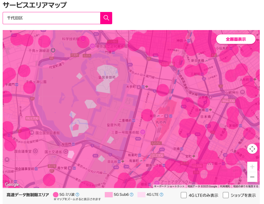264x204 pixels.
Task: Enable ショップを表示 checkbox
Action: [226, 195]
